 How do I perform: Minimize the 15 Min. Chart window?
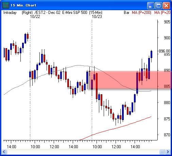coord(151,5)
